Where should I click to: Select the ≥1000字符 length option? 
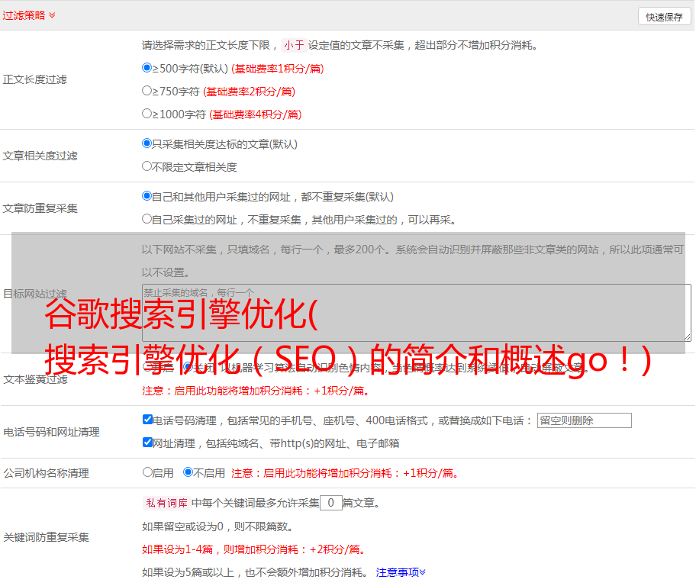[x=147, y=113]
